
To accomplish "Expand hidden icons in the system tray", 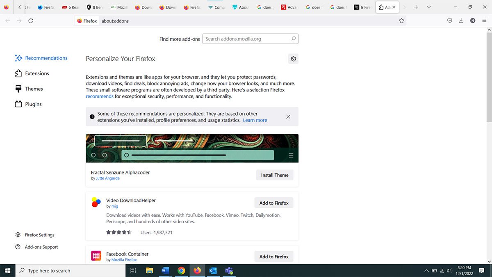I will [426, 270].
